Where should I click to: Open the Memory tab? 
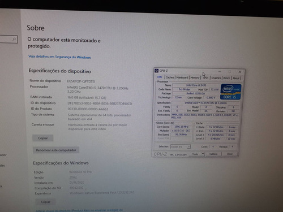[195, 77]
